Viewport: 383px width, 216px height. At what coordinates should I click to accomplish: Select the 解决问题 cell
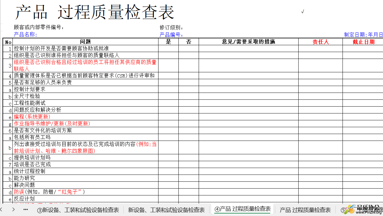[86, 185]
